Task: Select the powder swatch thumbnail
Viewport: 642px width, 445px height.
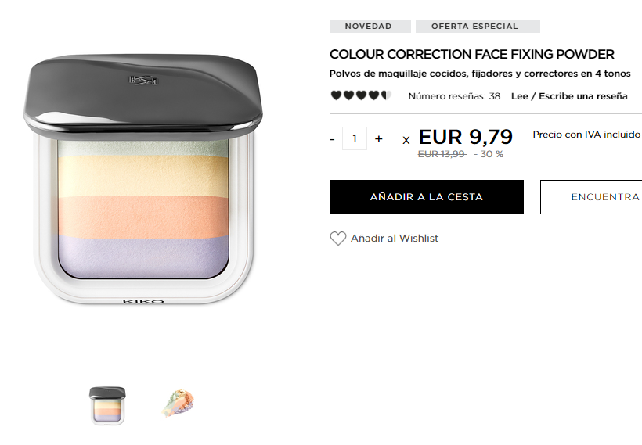Action: tap(178, 404)
